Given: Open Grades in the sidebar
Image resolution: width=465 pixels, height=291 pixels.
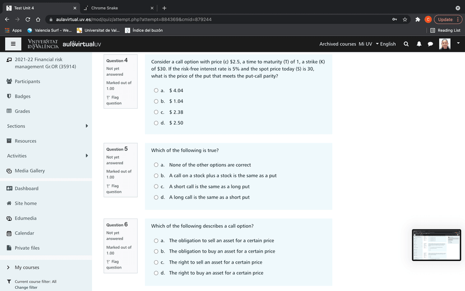Looking at the screenshot, I should [22, 111].
